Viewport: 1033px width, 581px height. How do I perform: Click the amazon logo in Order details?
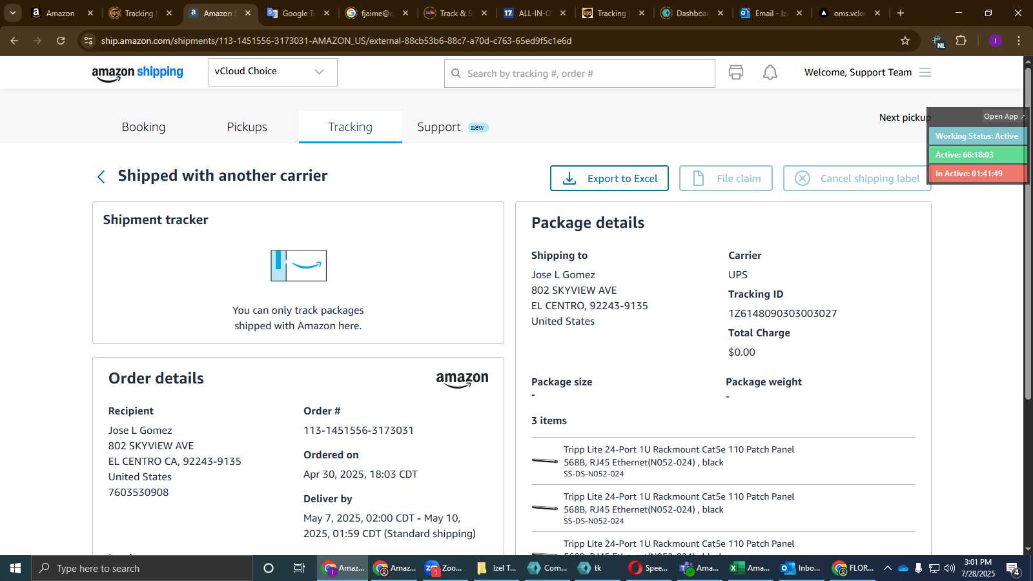tap(462, 380)
